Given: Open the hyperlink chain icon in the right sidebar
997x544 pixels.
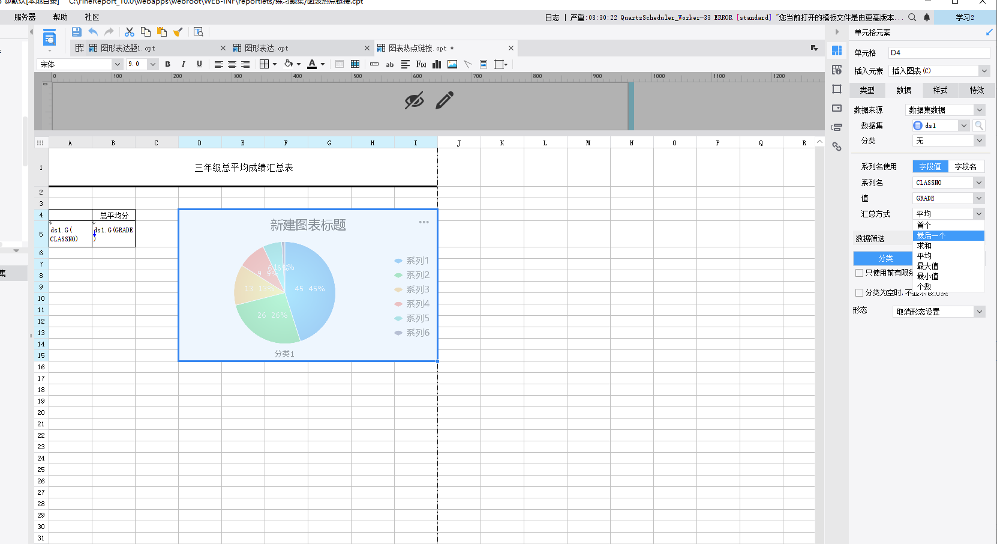Looking at the screenshot, I should pos(837,147).
